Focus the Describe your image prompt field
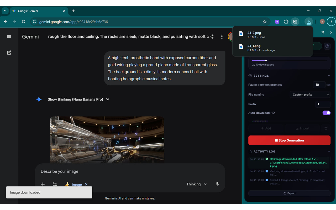 point(130,171)
